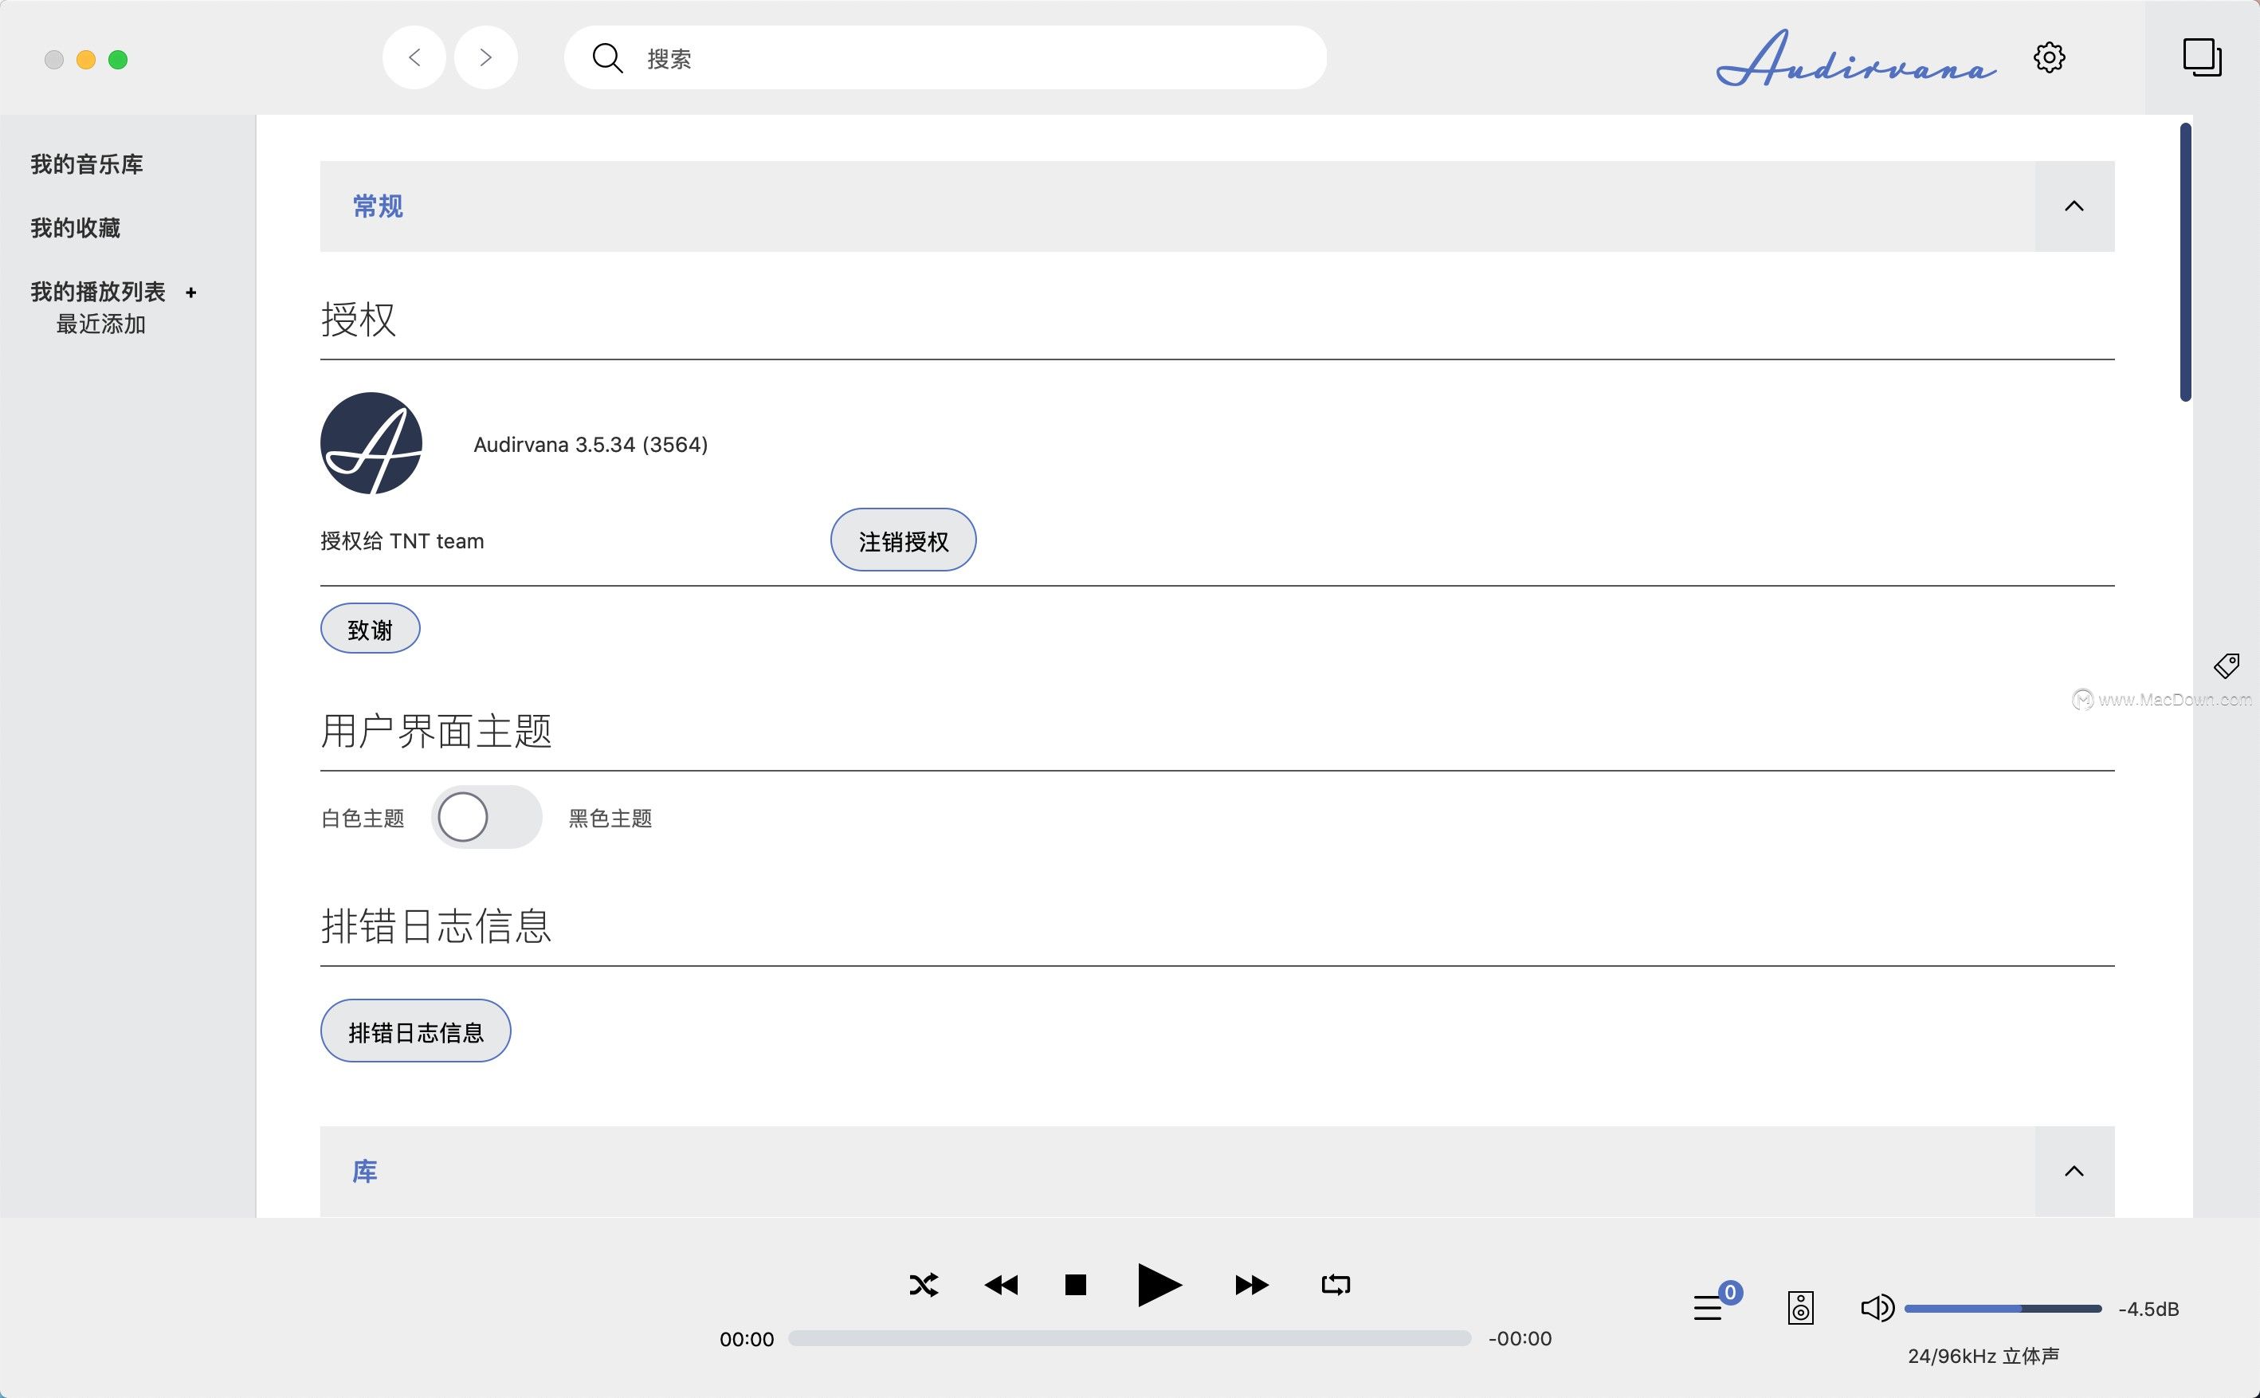This screenshot has height=1398, width=2260.
Task: Open the 致谢 credits button
Action: coord(370,629)
